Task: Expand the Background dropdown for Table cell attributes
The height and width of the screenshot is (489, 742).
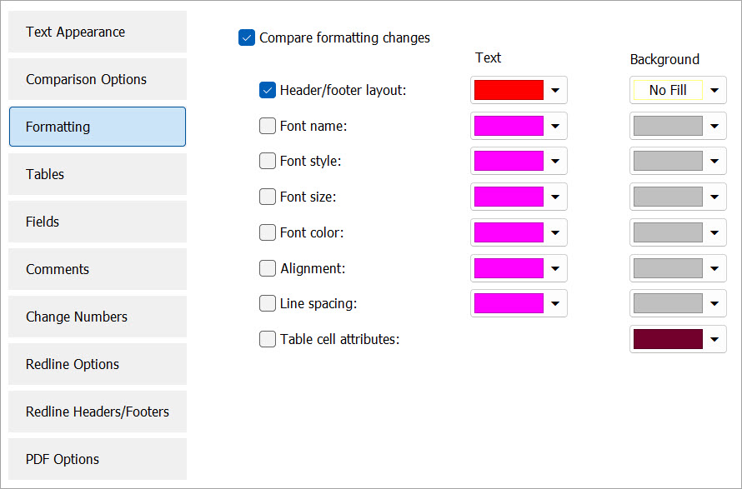Action: [x=714, y=339]
